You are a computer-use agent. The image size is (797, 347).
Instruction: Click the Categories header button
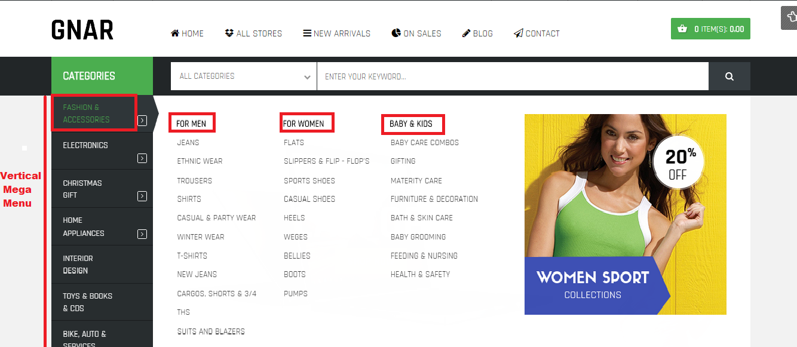[x=102, y=76]
